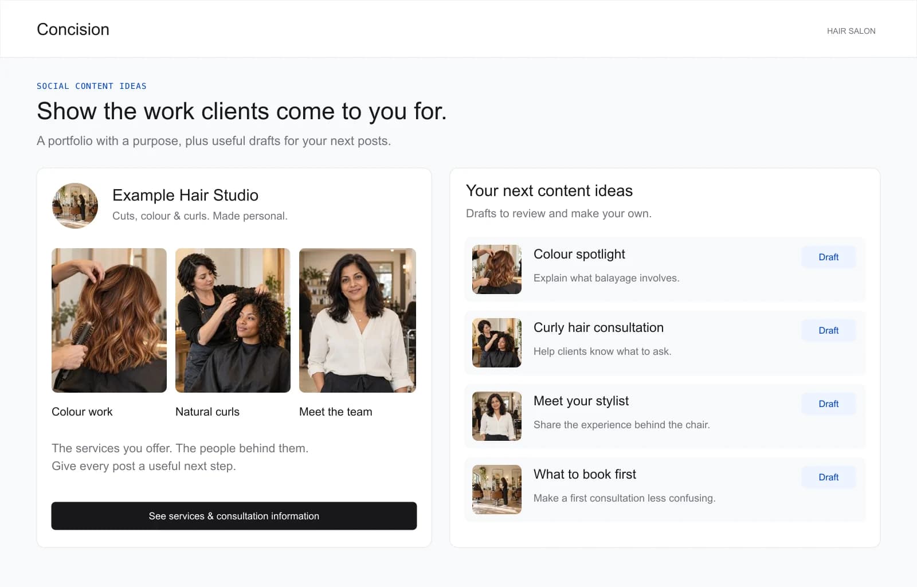The height and width of the screenshot is (587, 917).
Task: Open the Natural curls portfolio photo
Action: [x=233, y=320]
